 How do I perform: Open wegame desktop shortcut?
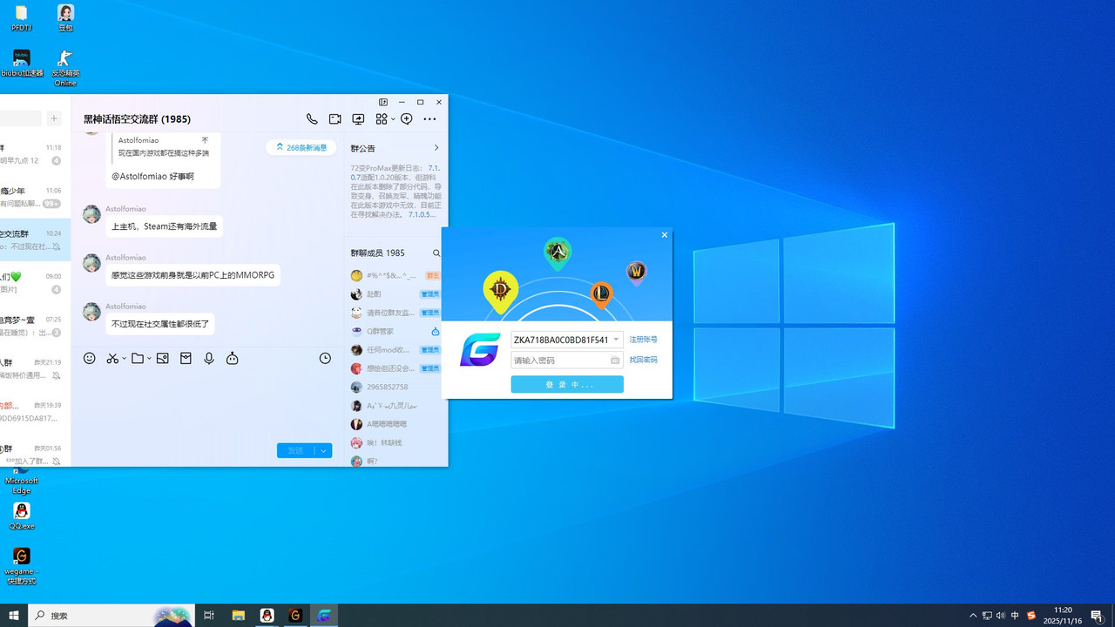click(22, 566)
